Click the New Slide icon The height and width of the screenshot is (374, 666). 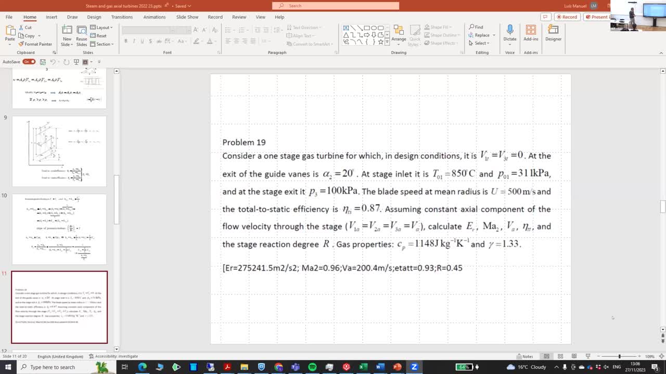(67, 30)
